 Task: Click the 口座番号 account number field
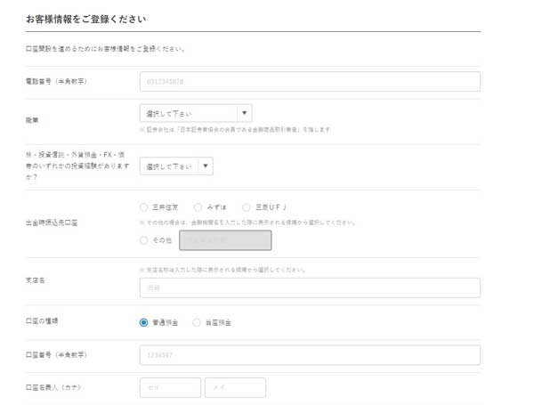[309, 355]
